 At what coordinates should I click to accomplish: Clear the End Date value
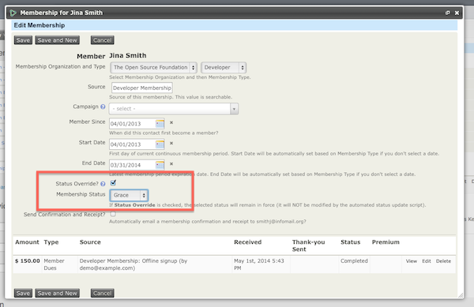(x=171, y=163)
